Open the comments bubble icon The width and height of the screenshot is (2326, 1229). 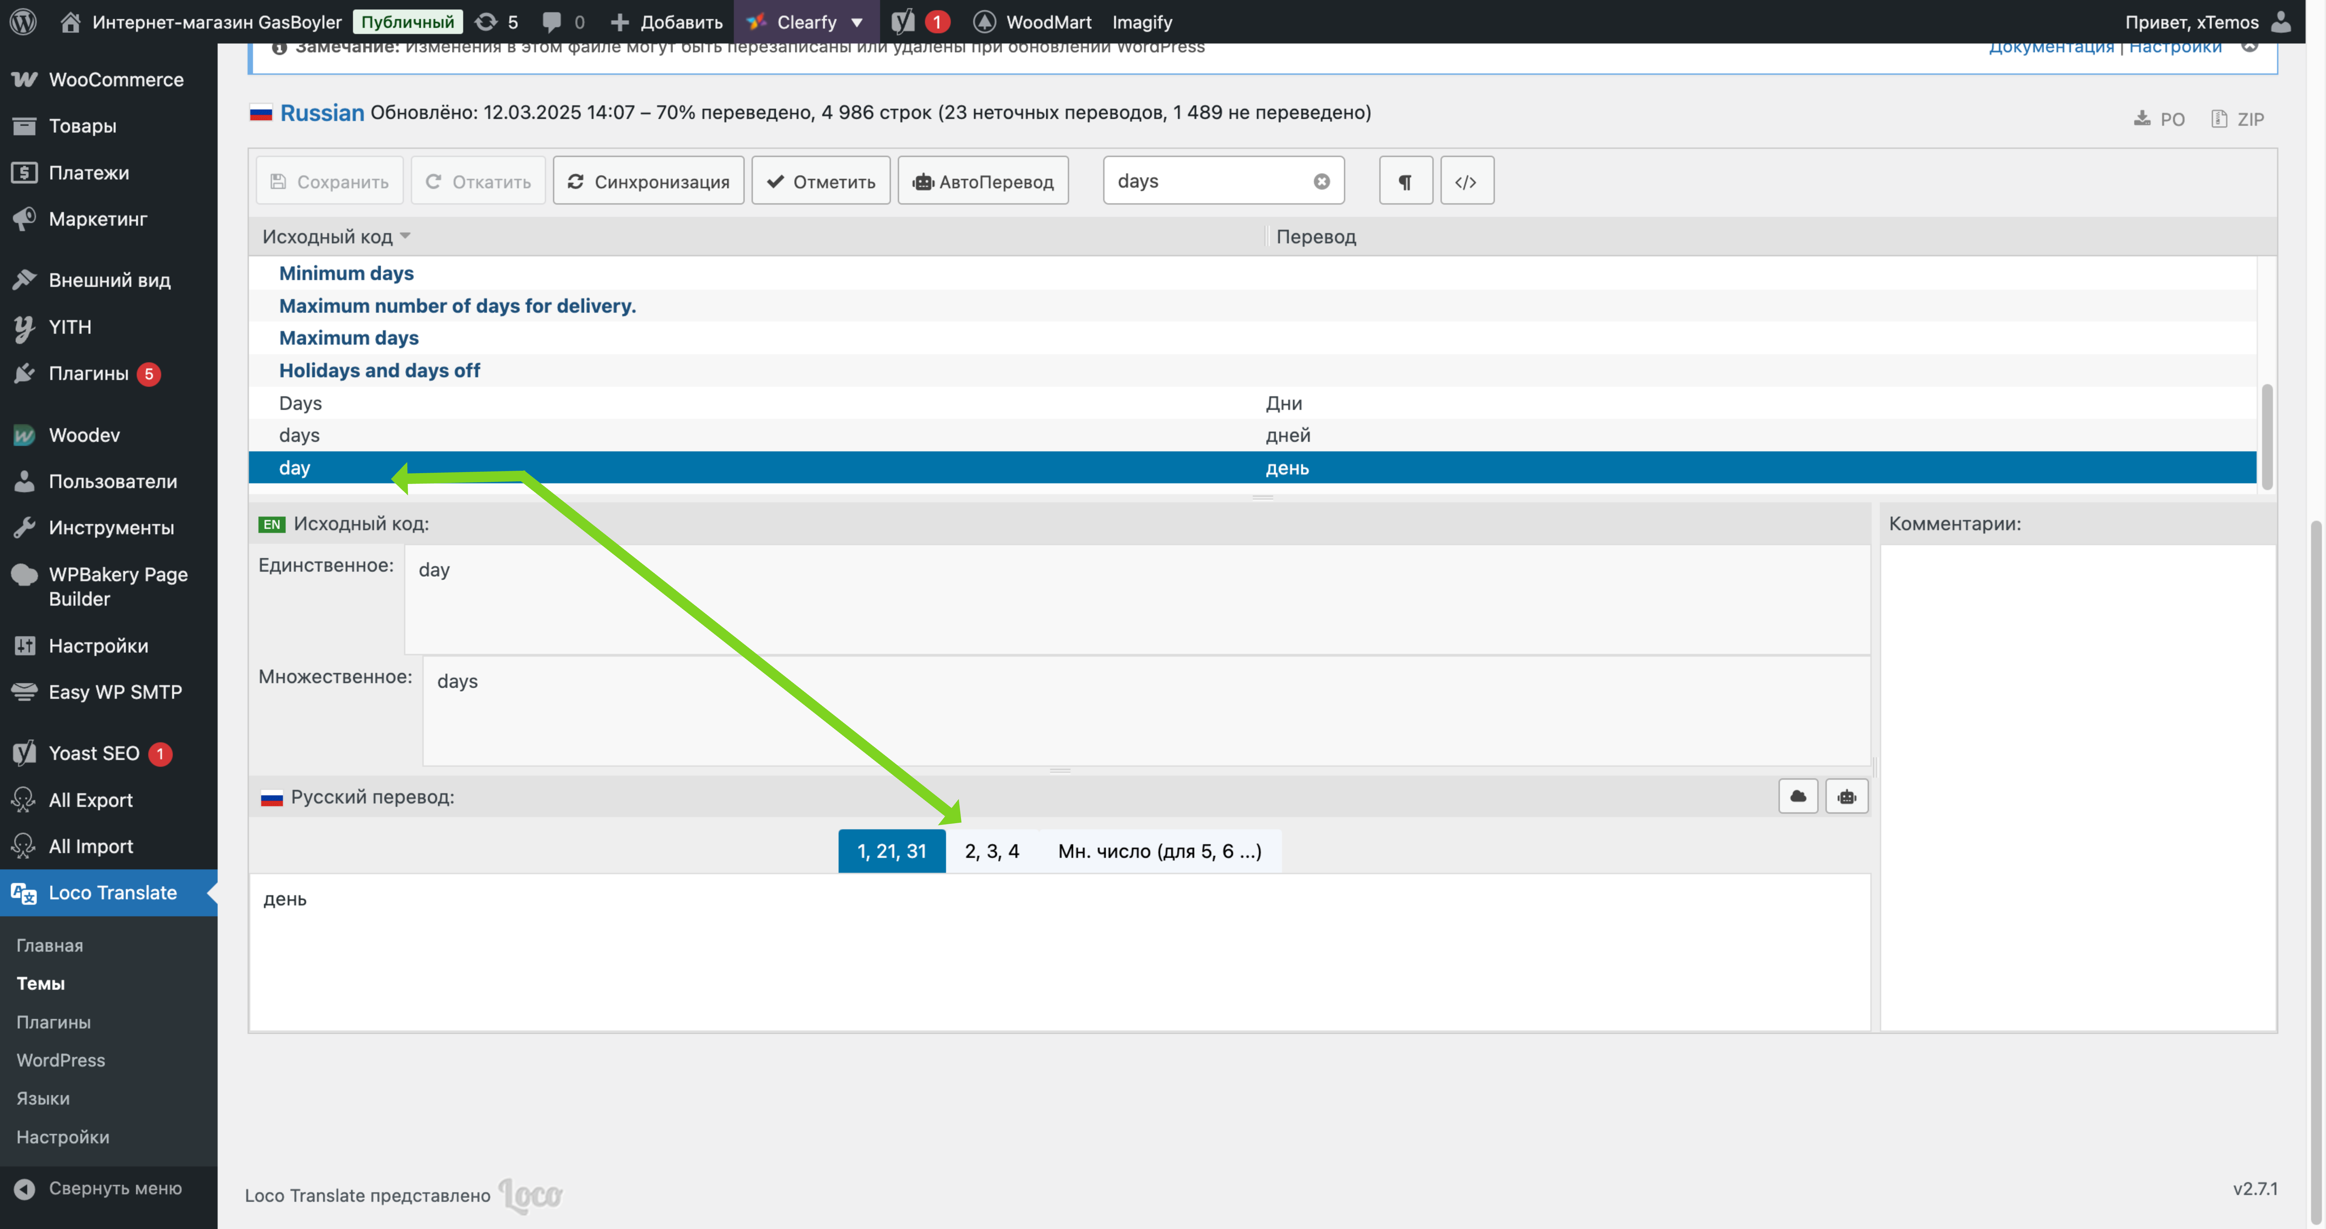point(552,22)
